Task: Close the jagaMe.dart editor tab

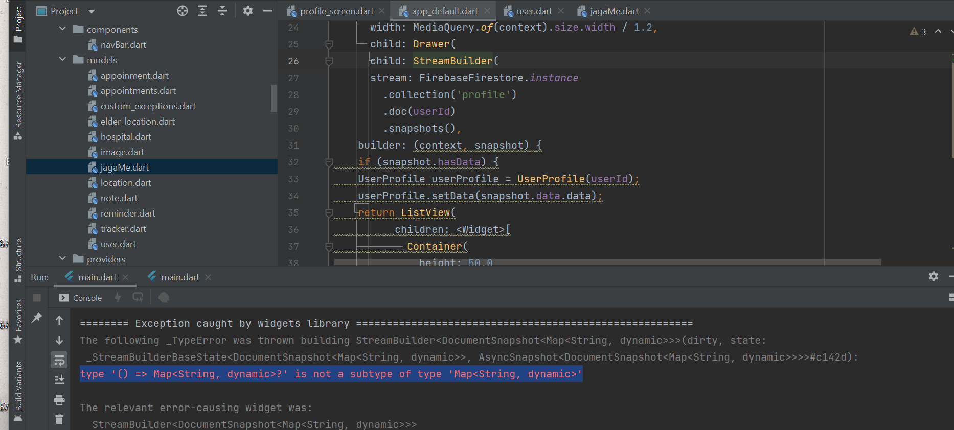Action: (x=647, y=11)
